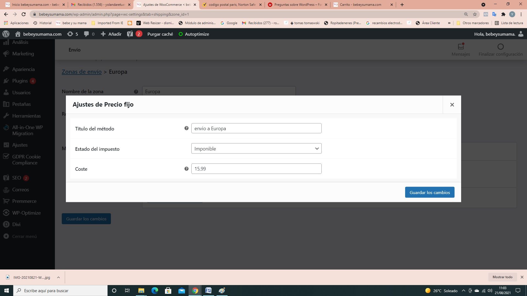Image resolution: width=527 pixels, height=296 pixels.
Task: Collapse sidebar with Cerrar menú
Action: (x=24, y=236)
